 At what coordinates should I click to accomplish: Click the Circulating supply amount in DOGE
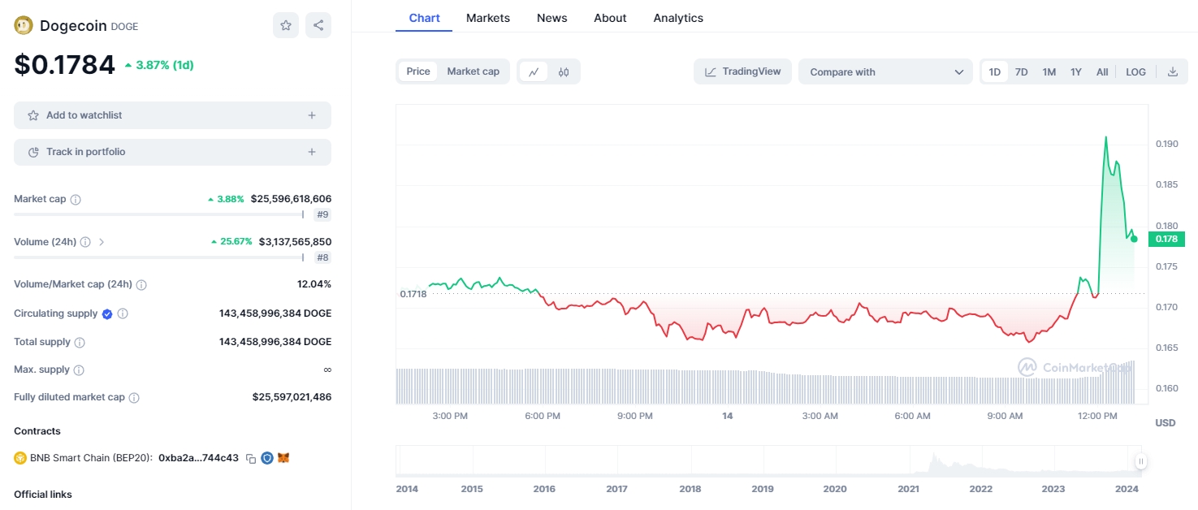(275, 313)
